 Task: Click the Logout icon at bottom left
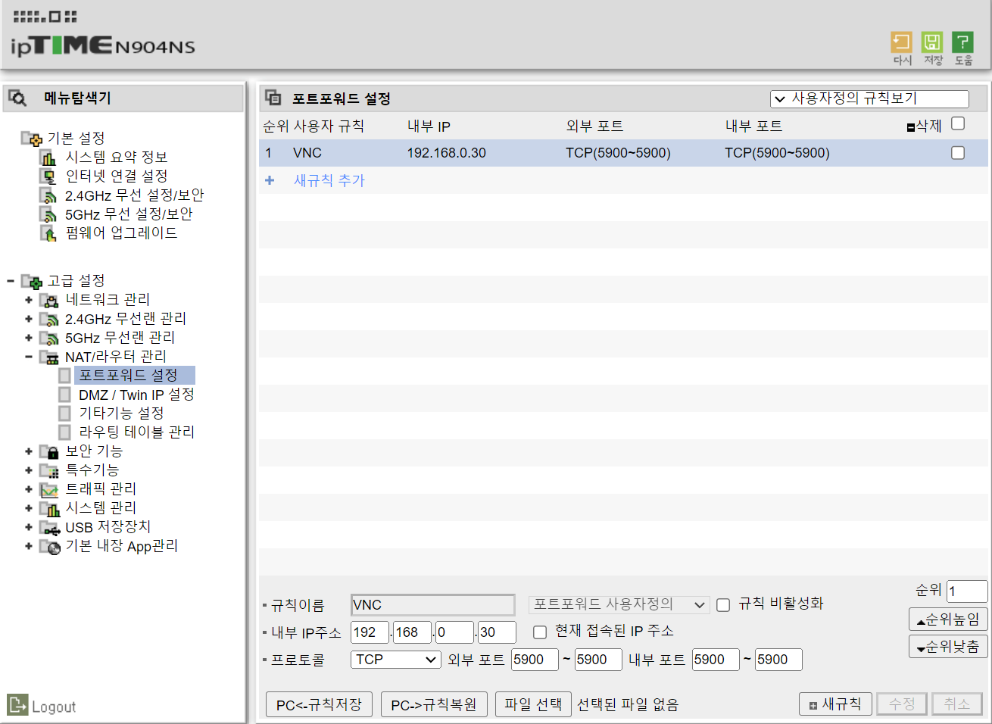pos(19,706)
